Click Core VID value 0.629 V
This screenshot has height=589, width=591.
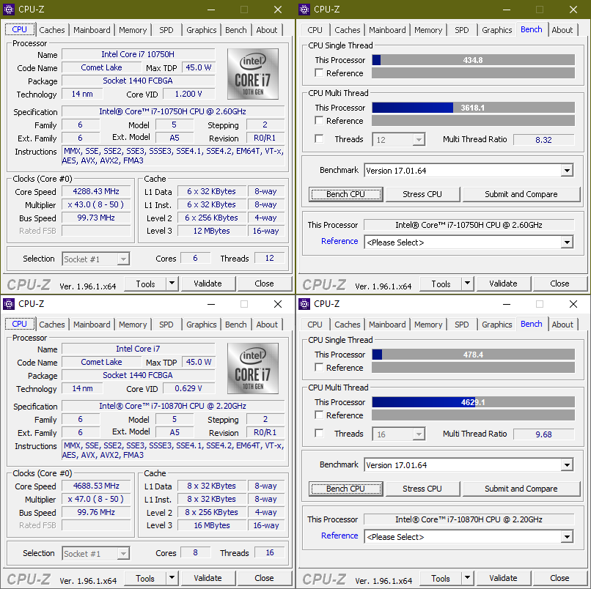click(188, 388)
